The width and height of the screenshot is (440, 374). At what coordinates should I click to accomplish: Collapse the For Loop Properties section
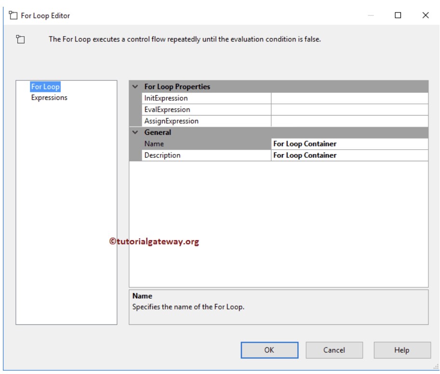(x=135, y=87)
